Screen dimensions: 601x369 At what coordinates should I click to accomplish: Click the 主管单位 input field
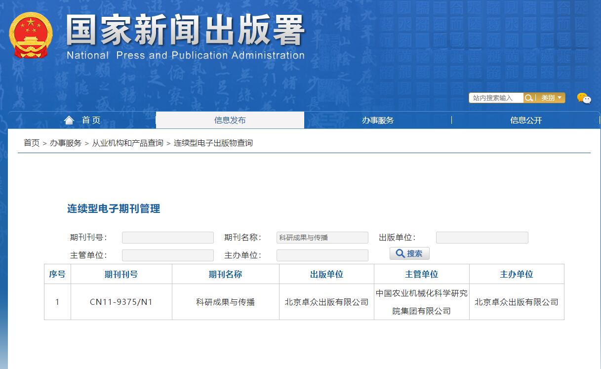pos(167,255)
